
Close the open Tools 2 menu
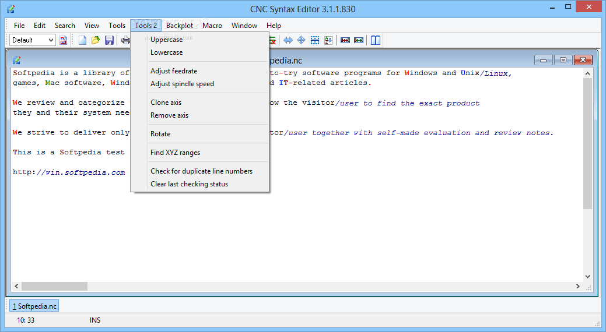pyautogui.click(x=146, y=26)
